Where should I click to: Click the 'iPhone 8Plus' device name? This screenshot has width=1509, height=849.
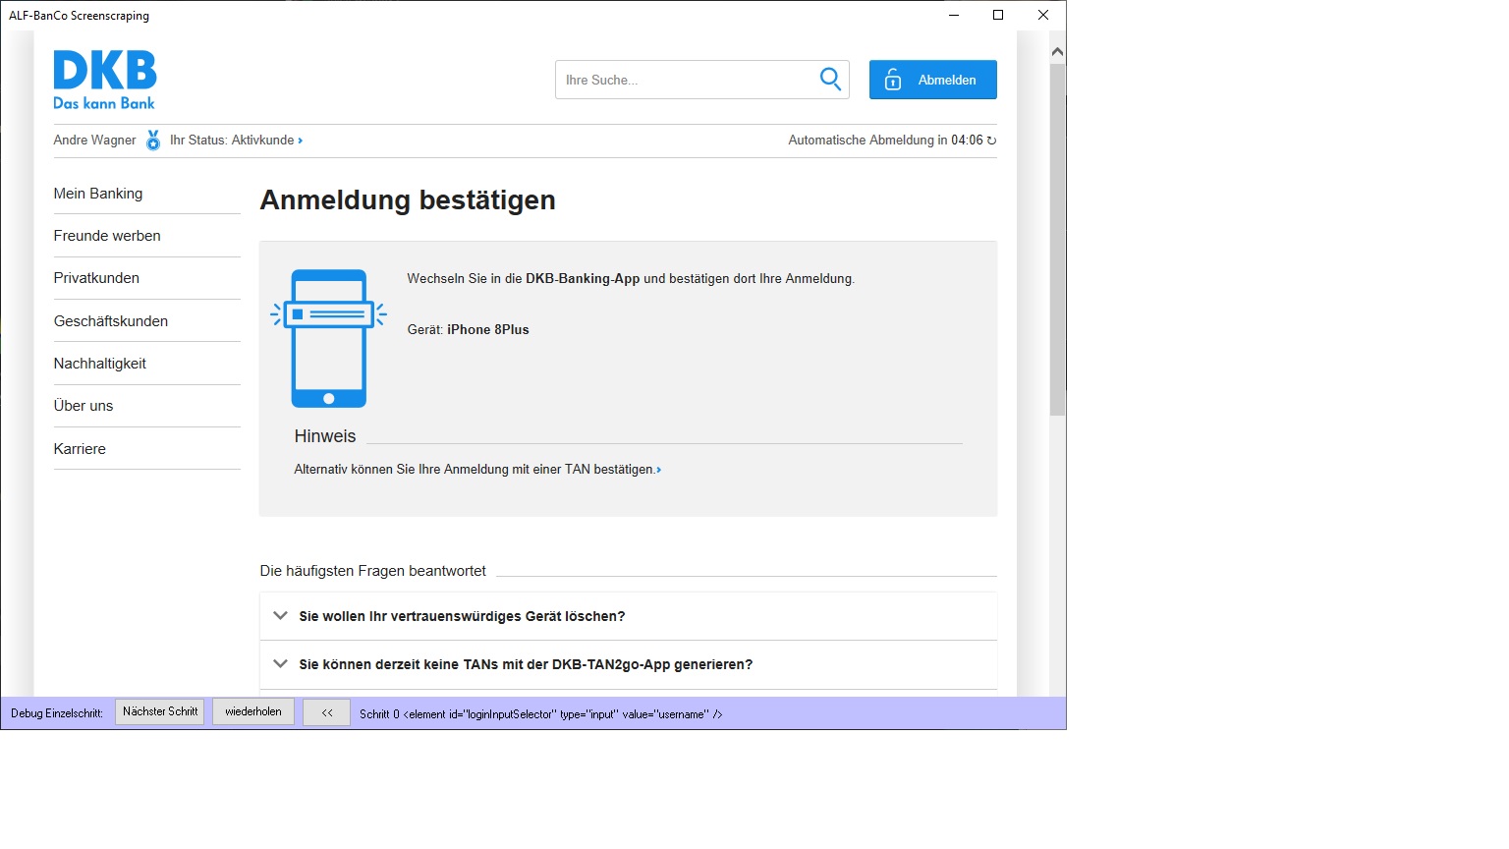coord(488,330)
